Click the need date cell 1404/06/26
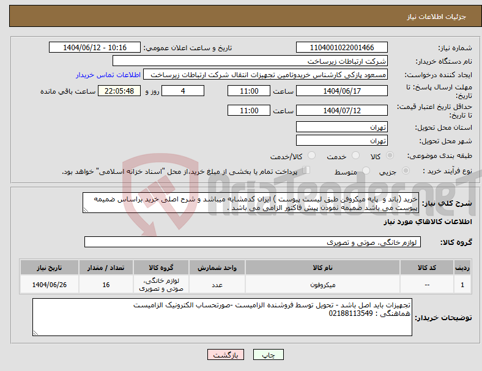482x371 pixels. [x=50, y=285]
